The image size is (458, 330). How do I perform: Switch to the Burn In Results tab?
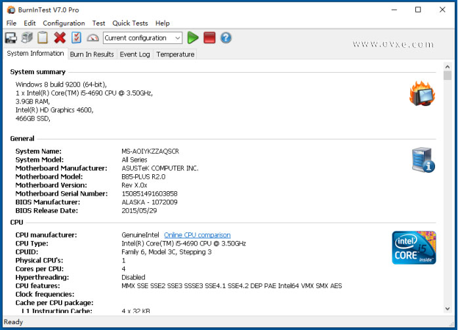pyautogui.click(x=92, y=54)
